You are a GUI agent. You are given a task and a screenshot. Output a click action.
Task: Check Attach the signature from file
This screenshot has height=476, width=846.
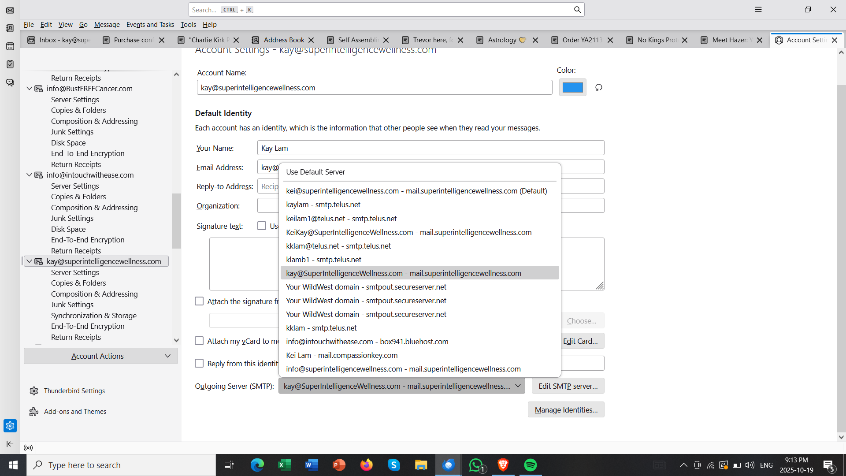(x=199, y=301)
